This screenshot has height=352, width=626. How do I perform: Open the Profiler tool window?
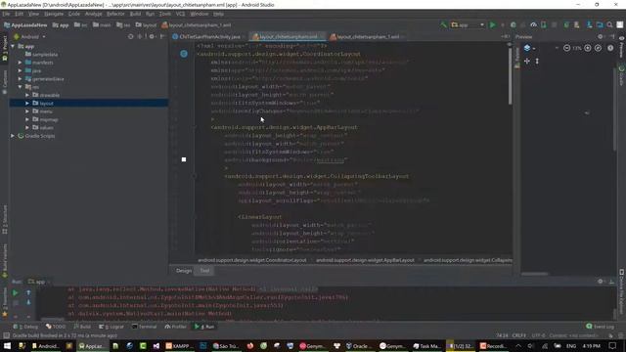point(176,327)
